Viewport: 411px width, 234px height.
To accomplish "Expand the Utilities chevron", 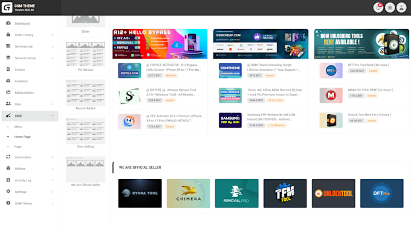I will tap(53, 169).
